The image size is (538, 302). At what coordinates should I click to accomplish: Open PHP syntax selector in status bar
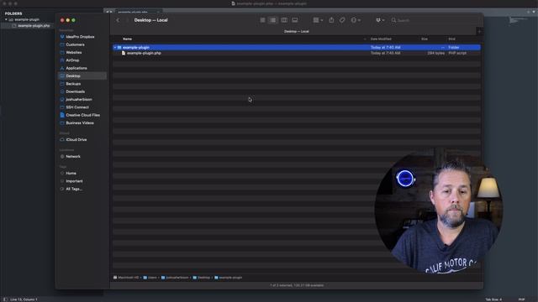[x=521, y=299]
